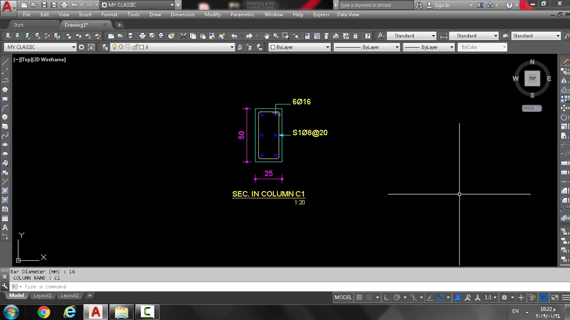Expand the layer list dropdown showing 0
This screenshot has height=320, width=570.
click(x=232, y=47)
